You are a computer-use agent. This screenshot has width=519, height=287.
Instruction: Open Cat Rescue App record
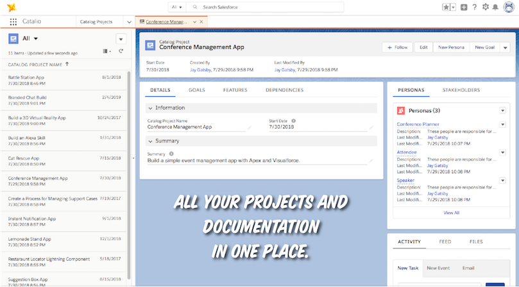point(24,158)
